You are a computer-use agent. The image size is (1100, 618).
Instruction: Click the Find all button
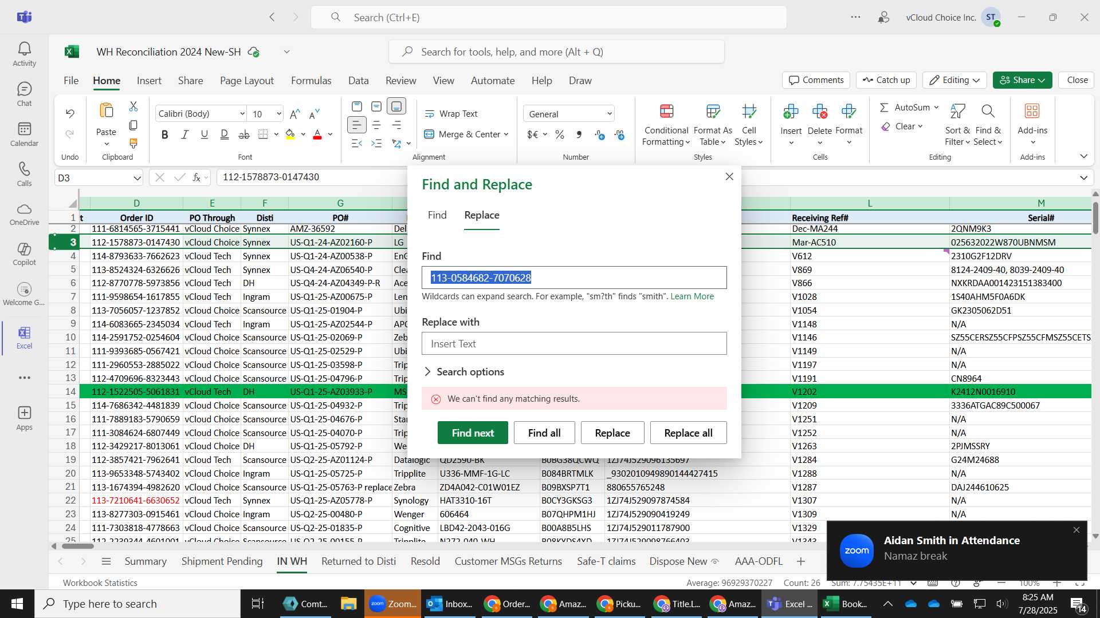544,433
